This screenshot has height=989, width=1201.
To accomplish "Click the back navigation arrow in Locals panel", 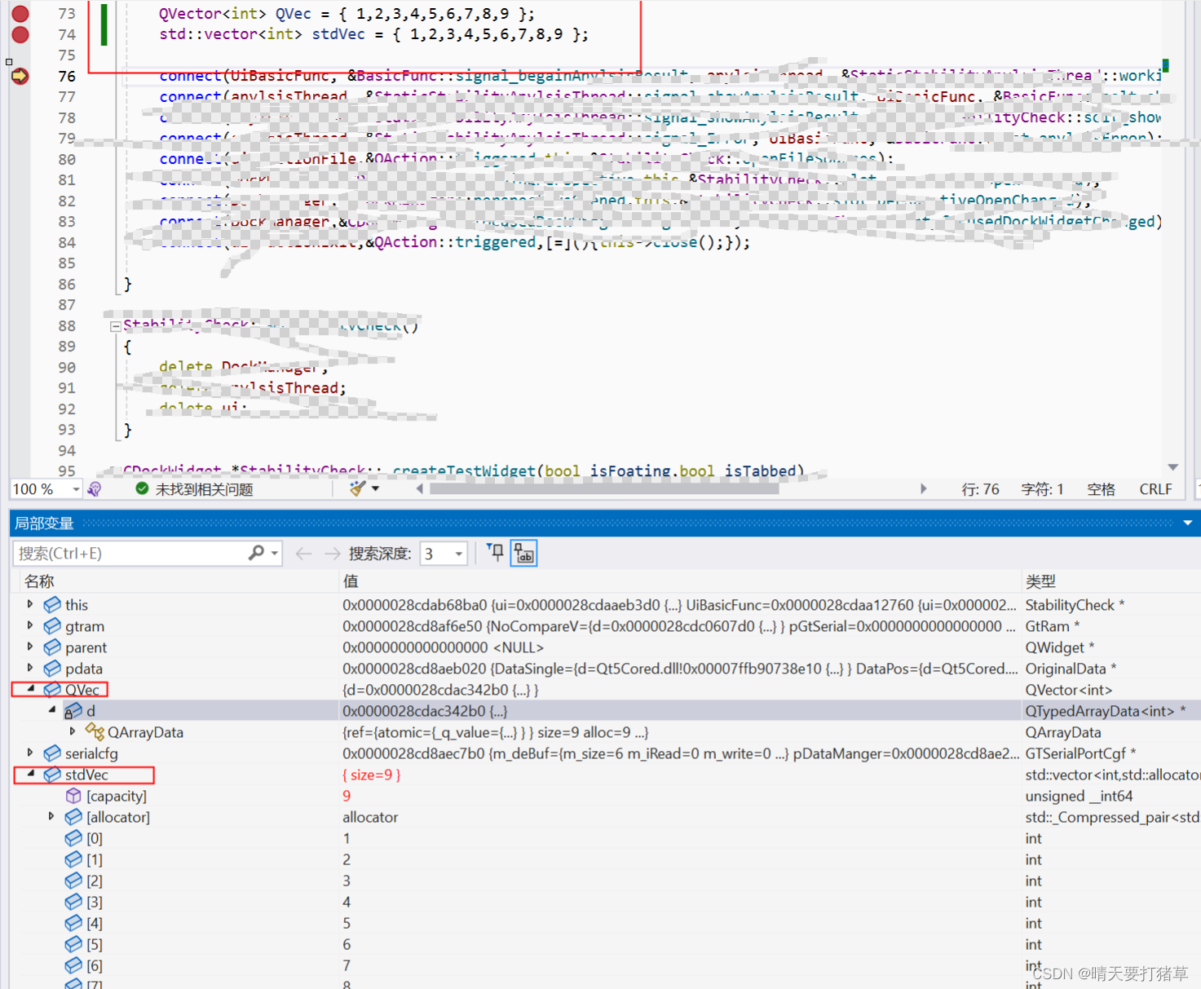I will [303, 553].
